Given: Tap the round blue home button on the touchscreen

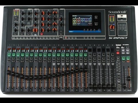Looking at the screenshot, I should pyautogui.click(x=99, y=30).
